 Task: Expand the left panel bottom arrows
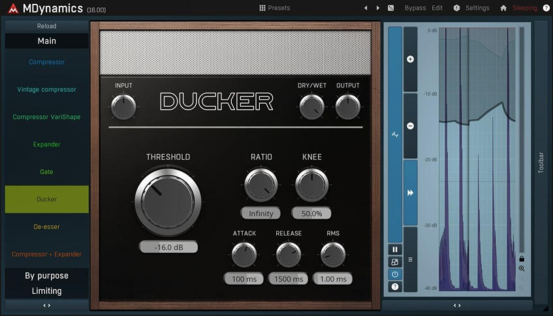coord(46,305)
